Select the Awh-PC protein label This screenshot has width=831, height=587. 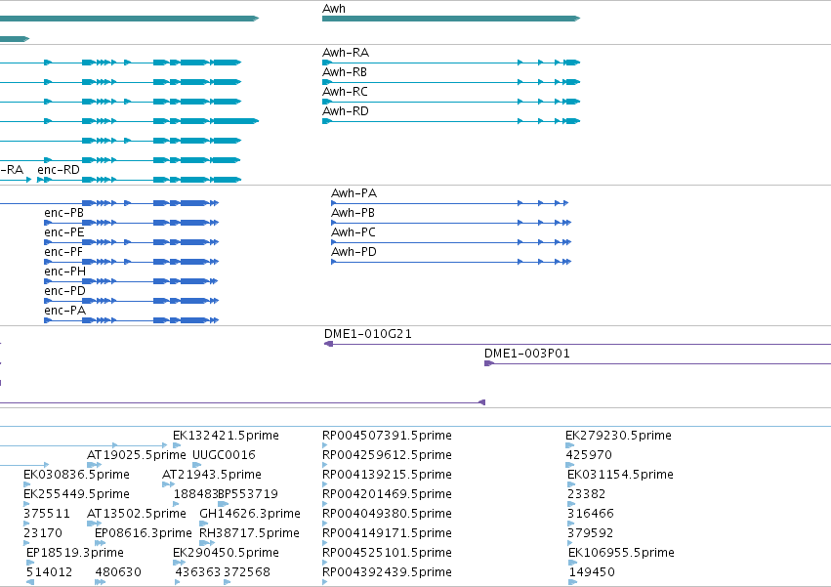353,232
